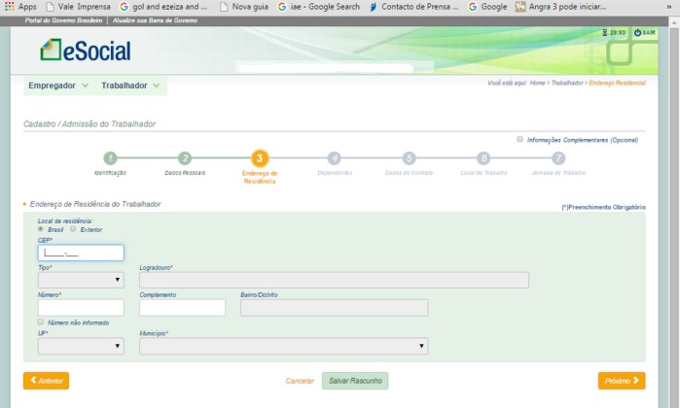Click step 6 Local de Trabalho circle
680x408 pixels.
[483, 158]
